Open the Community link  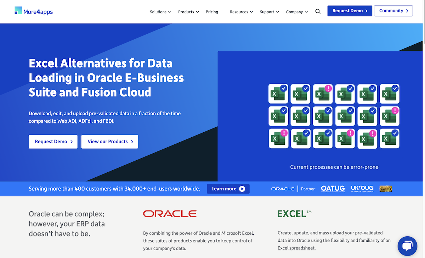393,11
